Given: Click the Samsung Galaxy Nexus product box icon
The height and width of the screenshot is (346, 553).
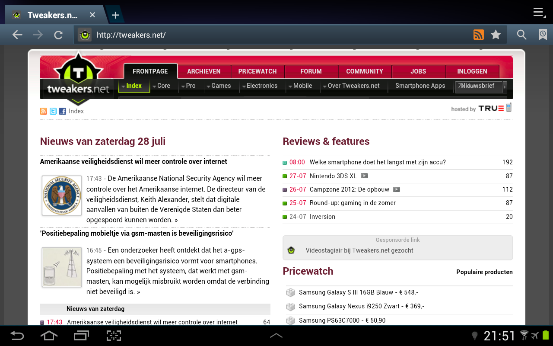Looking at the screenshot, I should [291, 307].
